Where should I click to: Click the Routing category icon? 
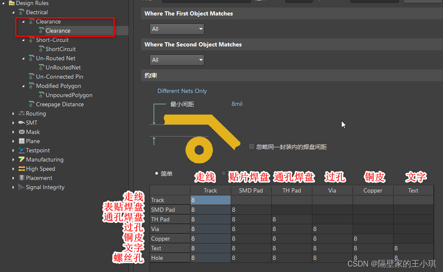(x=22, y=113)
